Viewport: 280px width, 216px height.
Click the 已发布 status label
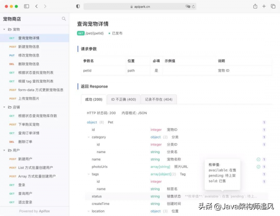point(117,33)
